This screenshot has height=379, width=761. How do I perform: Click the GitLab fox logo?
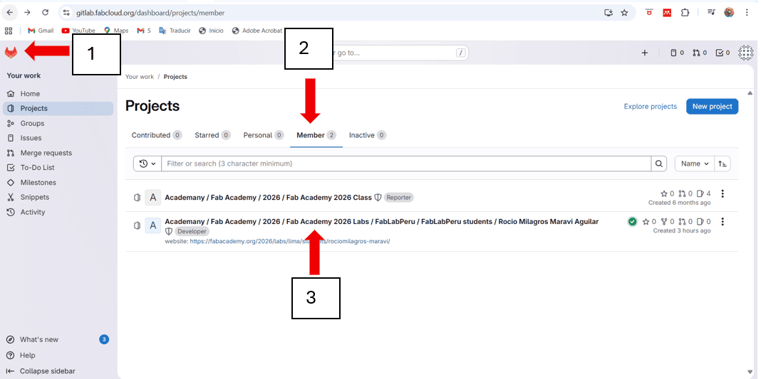[x=11, y=52]
